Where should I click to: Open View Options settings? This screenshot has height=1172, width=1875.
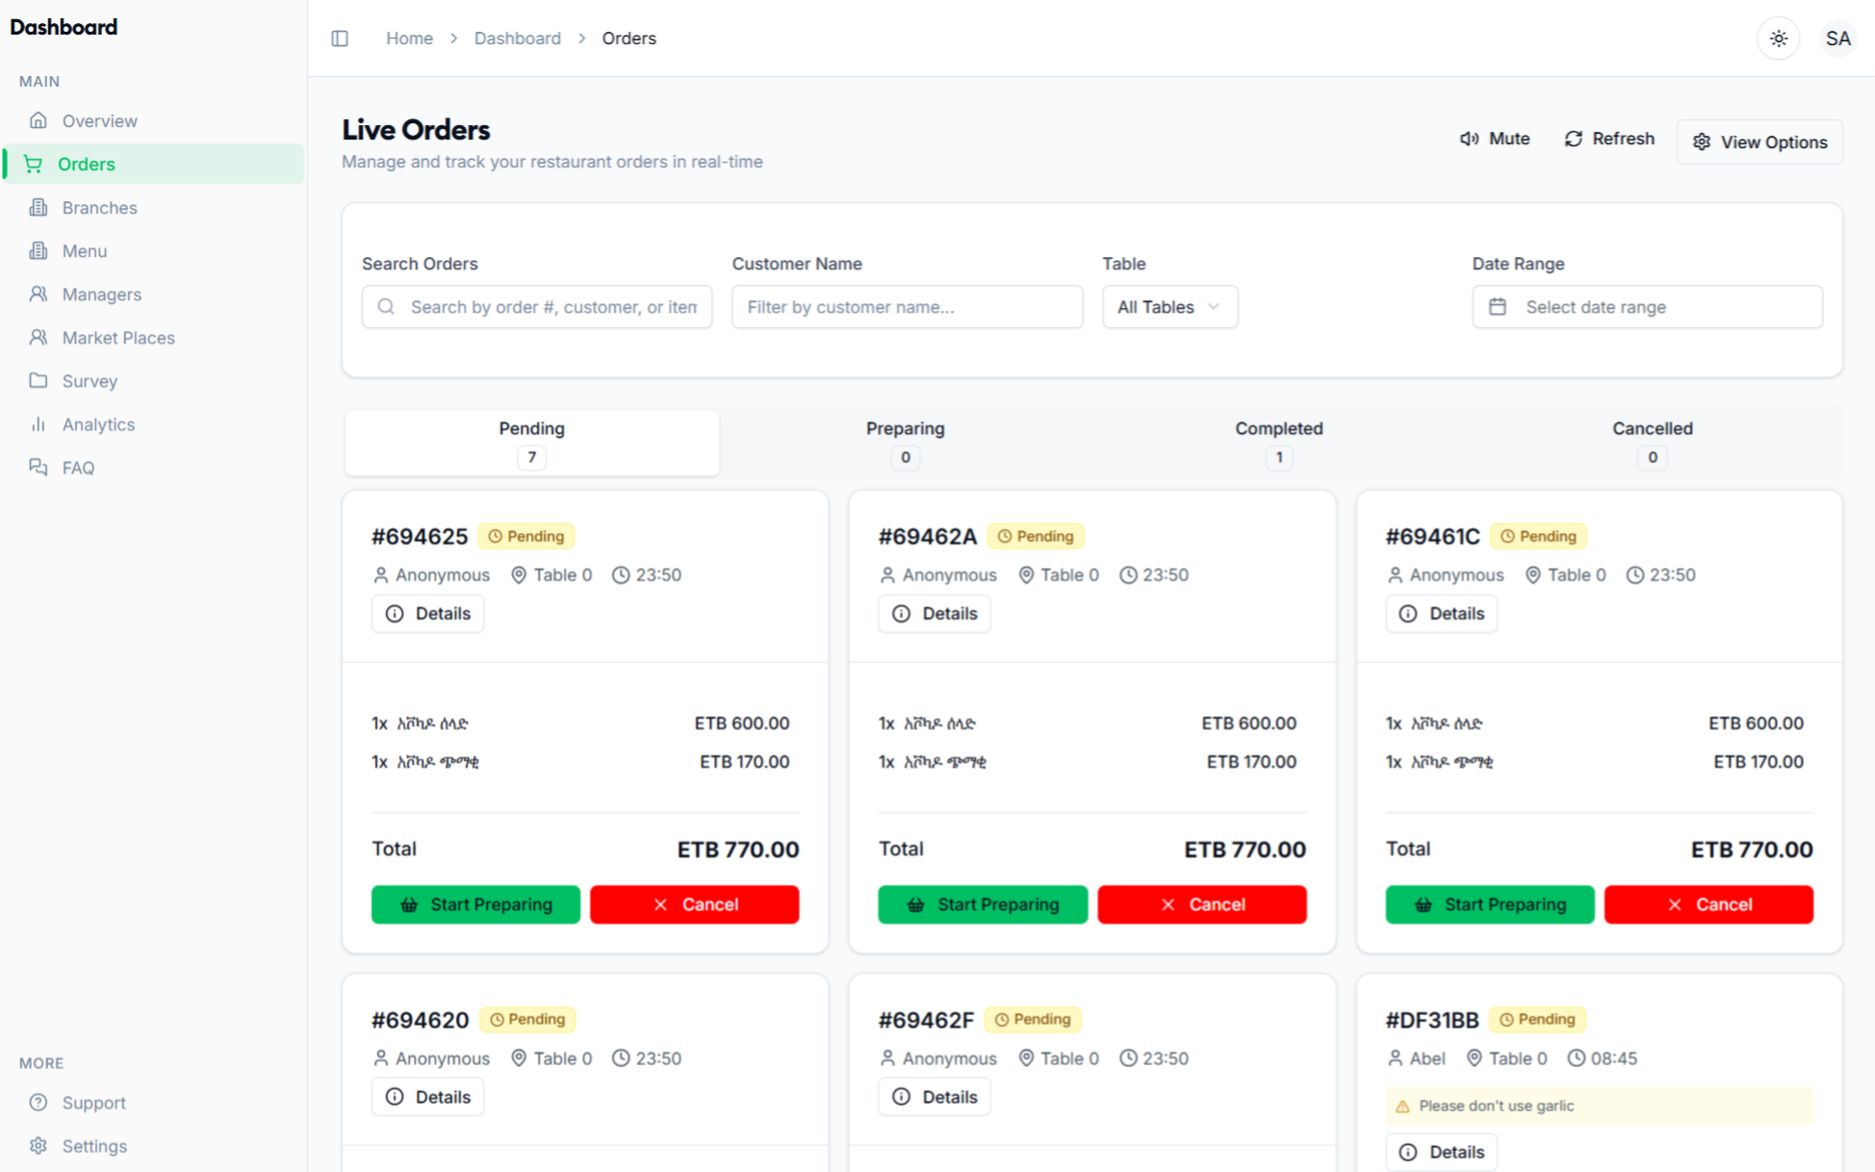coord(1759,142)
